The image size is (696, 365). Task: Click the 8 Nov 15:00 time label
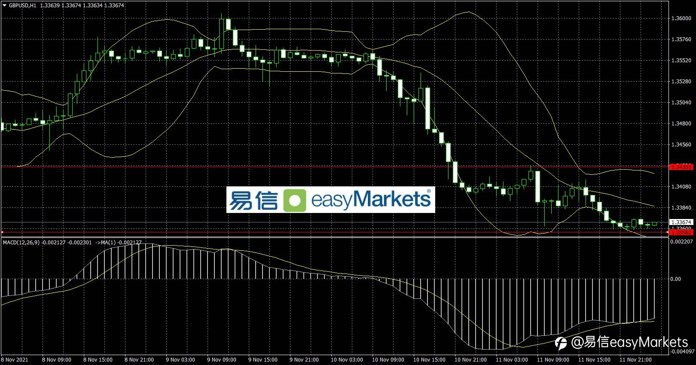(x=98, y=360)
